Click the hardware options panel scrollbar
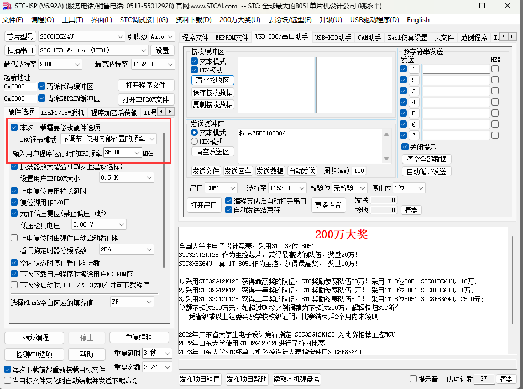 point(164,200)
